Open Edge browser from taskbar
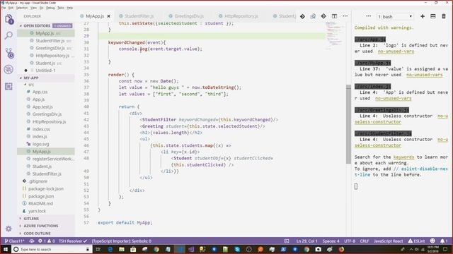 click(110, 249)
